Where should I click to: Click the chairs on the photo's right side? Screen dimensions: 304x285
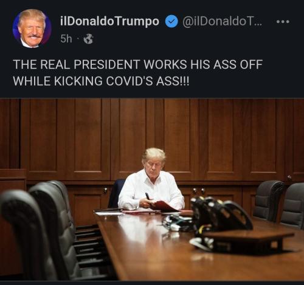coord(280,204)
